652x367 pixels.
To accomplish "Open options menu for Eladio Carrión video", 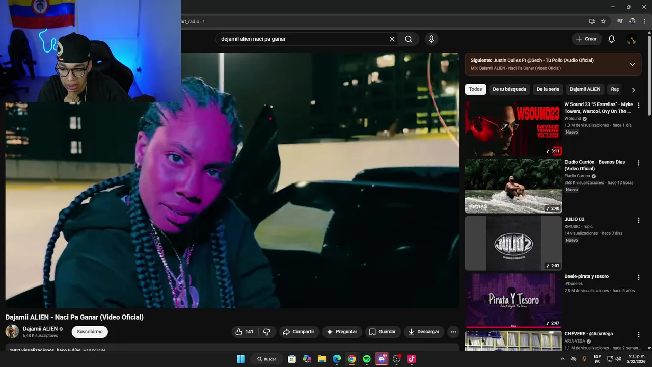I will tap(639, 163).
